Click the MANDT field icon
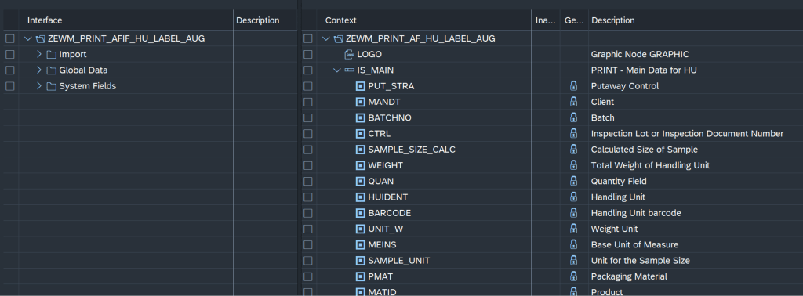Screen dimensions: 803x296 coord(361,103)
